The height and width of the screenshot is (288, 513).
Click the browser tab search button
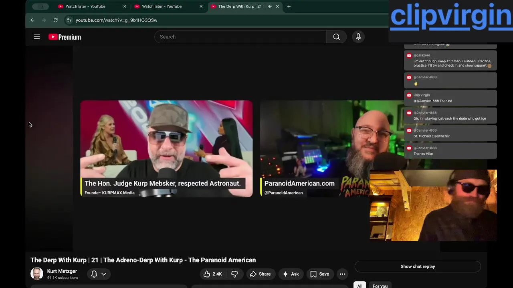[x=40, y=6]
